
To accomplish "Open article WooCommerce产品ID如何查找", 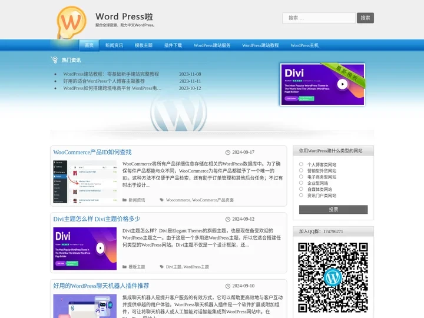I will pos(92,153).
